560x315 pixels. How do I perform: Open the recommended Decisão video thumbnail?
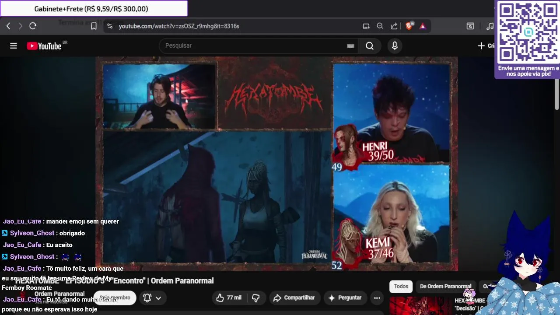click(420, 306)
